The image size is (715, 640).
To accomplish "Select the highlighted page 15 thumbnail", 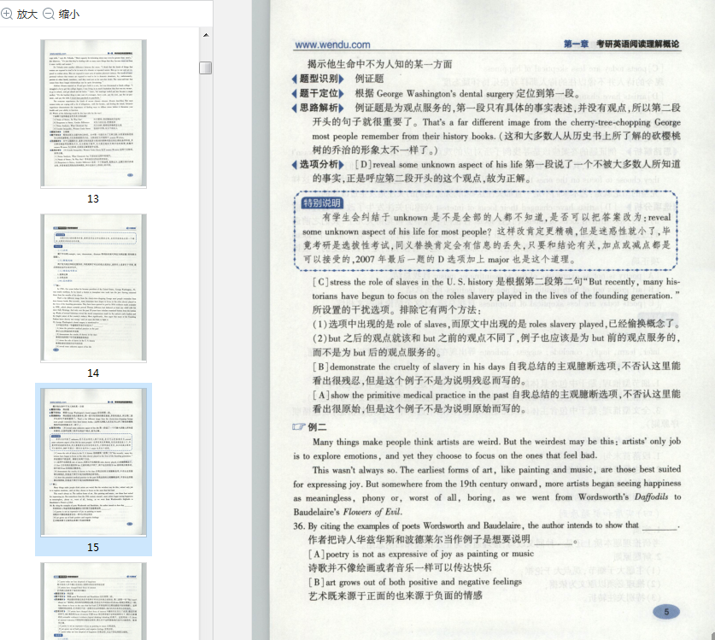I will pyautogui.click(x=93, y=462).
